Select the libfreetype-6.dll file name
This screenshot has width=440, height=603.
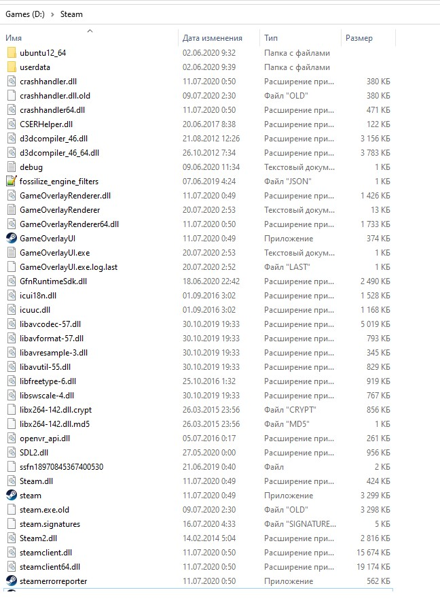pyautogui.click(x=48, y=381)
